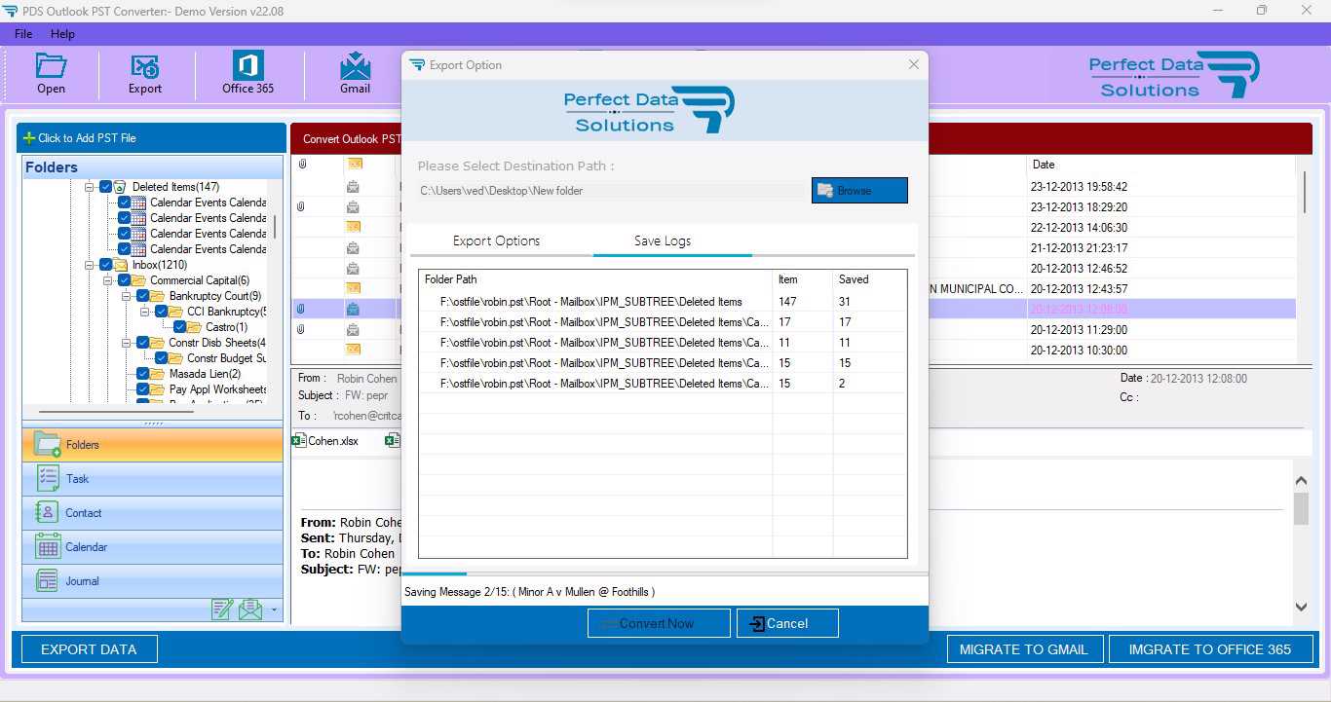1331x702 pixels.
Task: Click the Cohen.xlsx attachment name
Action: 333,441
